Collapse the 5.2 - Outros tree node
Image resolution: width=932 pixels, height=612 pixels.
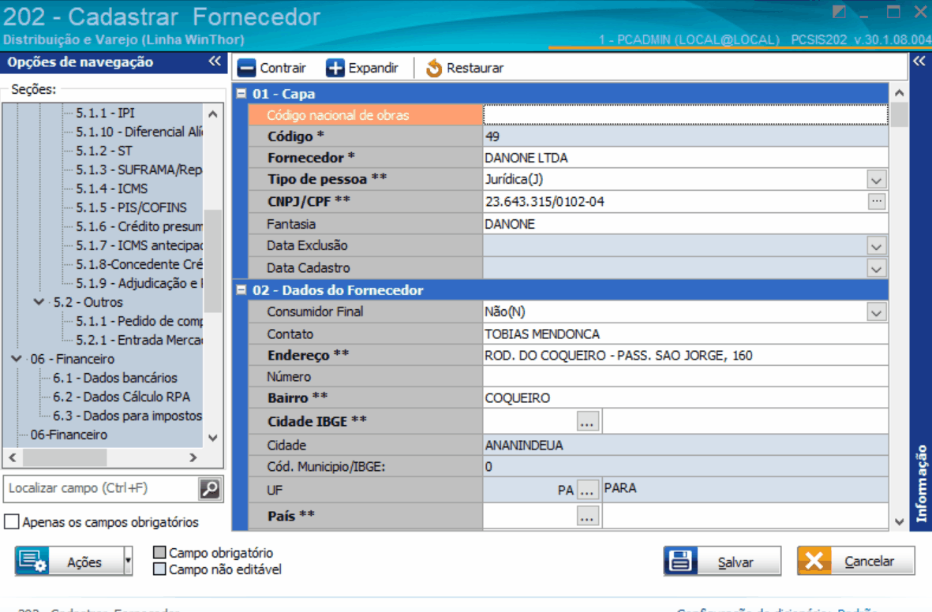click(39, 302)
